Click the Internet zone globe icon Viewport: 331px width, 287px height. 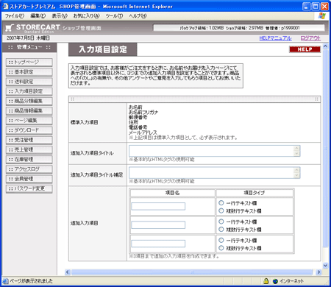(275, 281)
